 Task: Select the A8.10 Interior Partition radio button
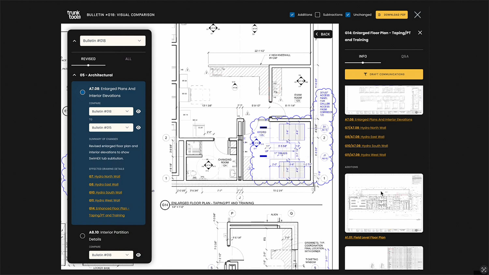[82, 236]
